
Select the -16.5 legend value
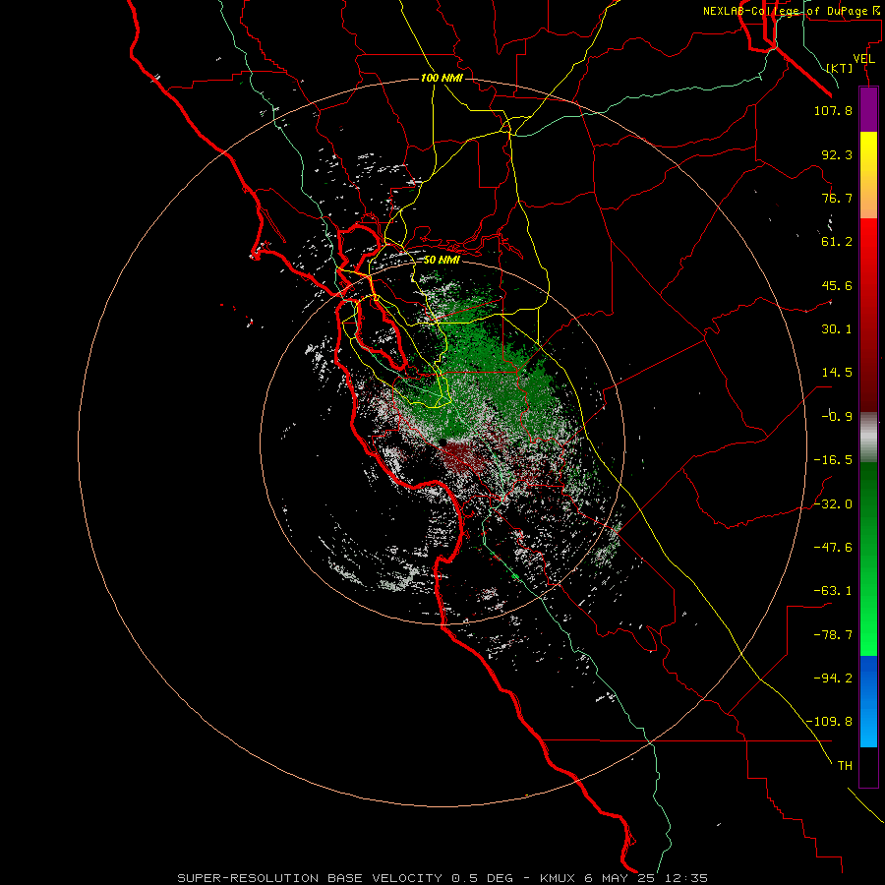click(x=833, y=460)
